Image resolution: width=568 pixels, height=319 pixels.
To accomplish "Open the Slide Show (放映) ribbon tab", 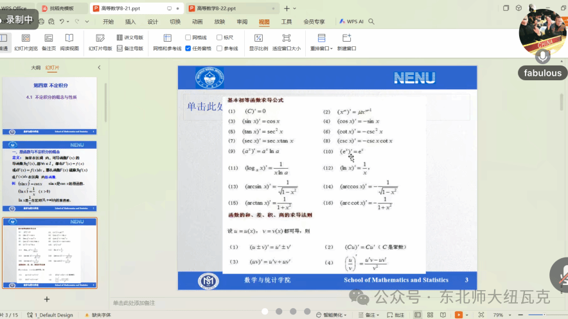I will [x=220, y=22].
